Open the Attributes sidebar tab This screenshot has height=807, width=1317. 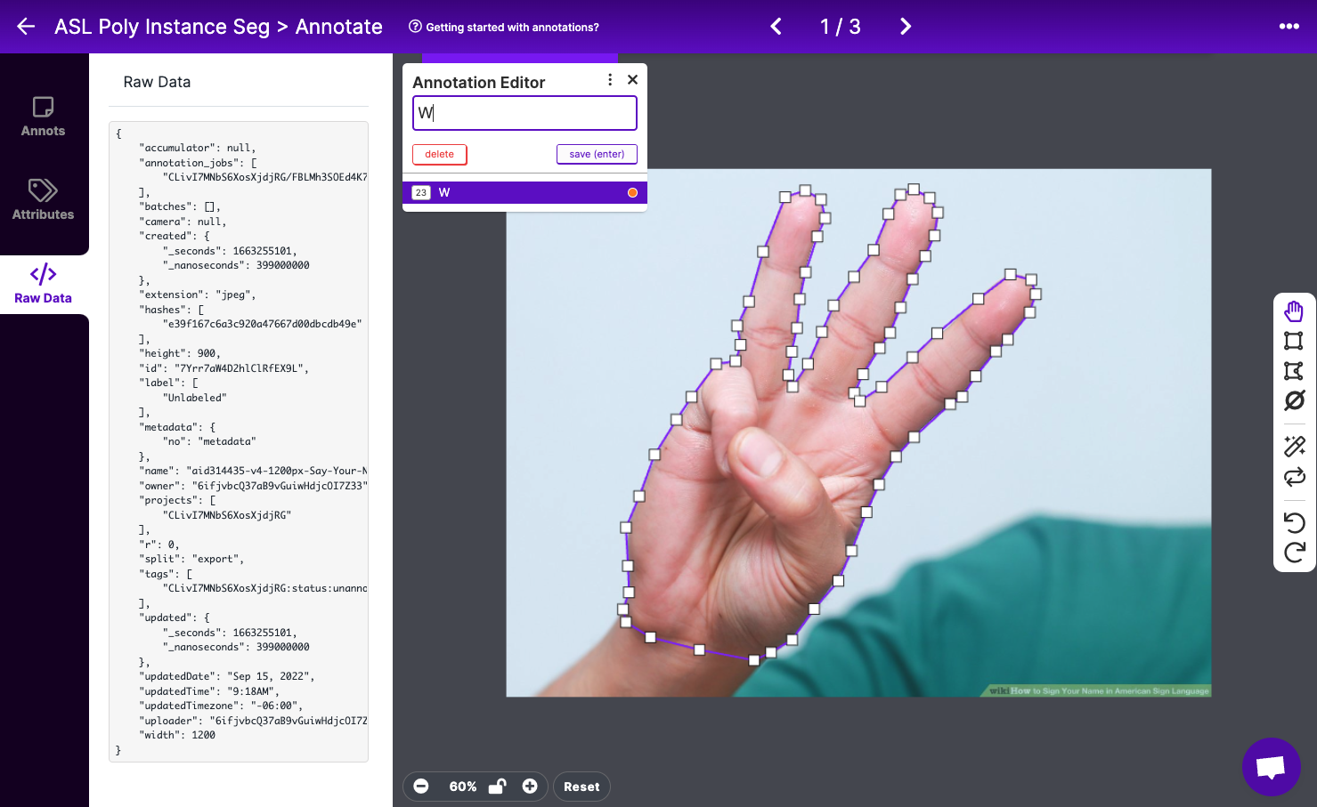pos(43,199)
